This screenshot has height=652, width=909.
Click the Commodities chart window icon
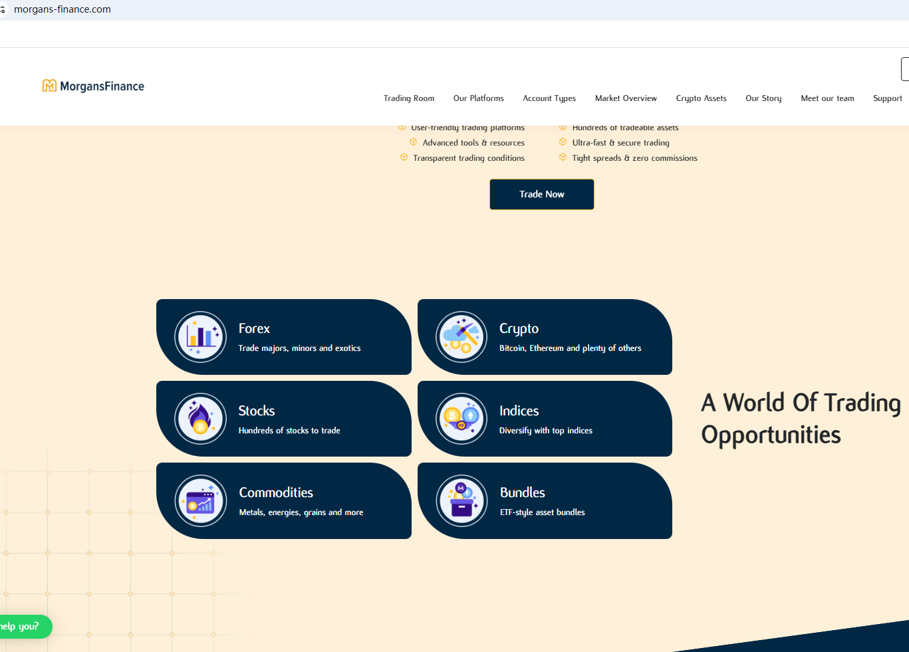point(201,500)
